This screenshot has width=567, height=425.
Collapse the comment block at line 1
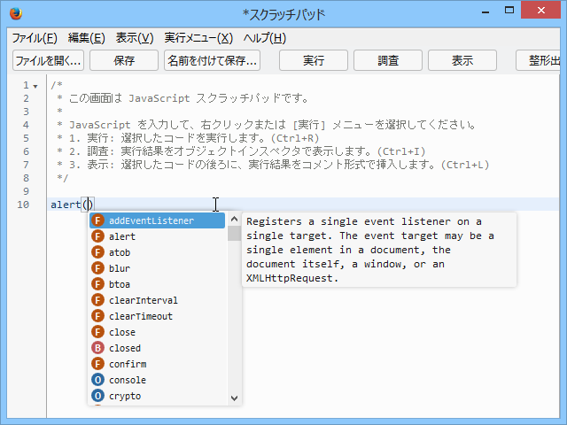pyautogui.click(x=35, y=87)
